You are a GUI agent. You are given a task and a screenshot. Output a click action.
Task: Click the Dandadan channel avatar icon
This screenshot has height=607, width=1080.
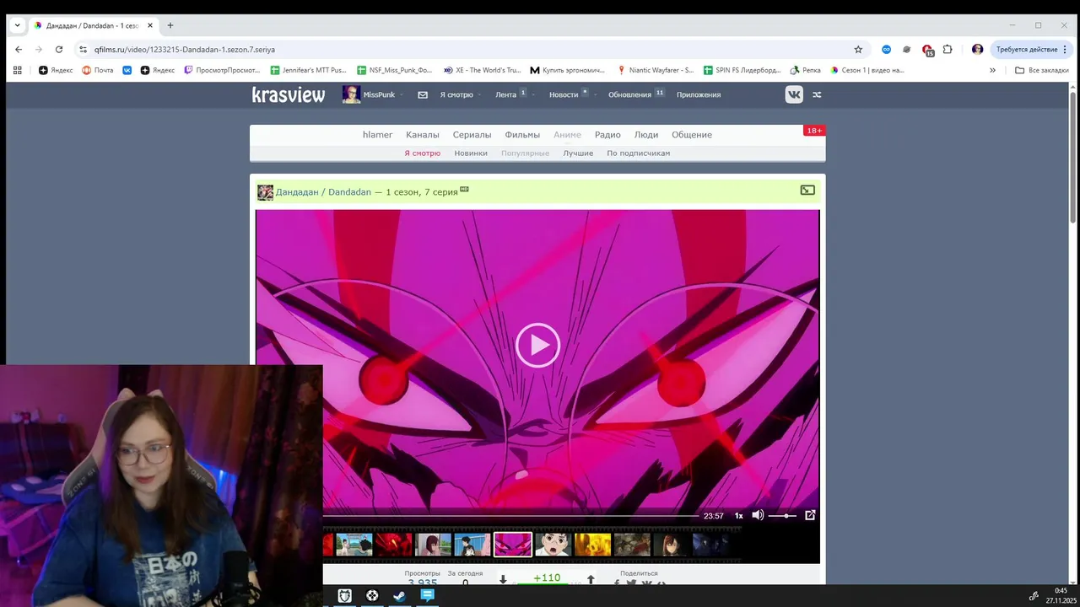[265, 192]
